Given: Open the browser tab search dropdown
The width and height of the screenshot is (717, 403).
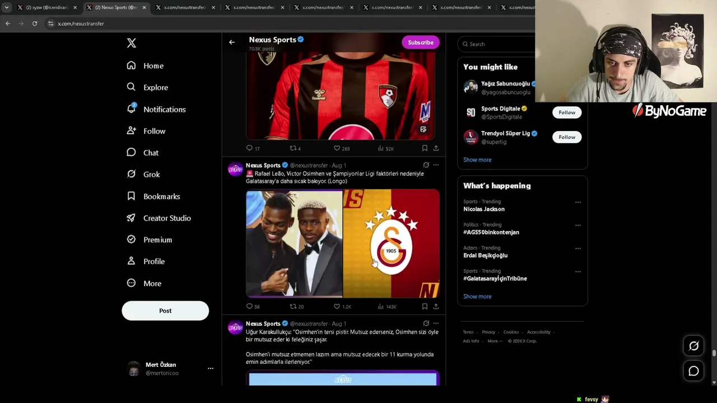Looking at the screenshot, I should pyautogui.click(x=7, y=7).
